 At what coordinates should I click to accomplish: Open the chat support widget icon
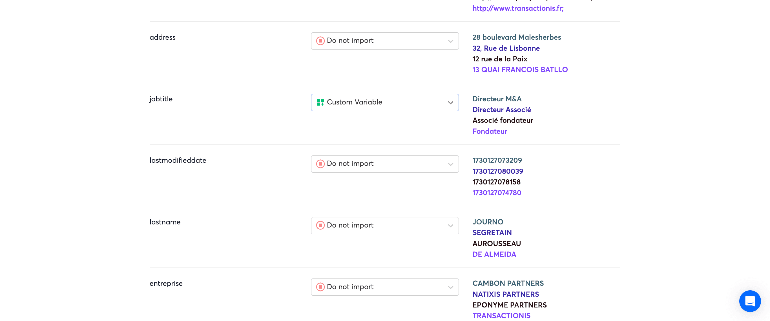(750, 301)
